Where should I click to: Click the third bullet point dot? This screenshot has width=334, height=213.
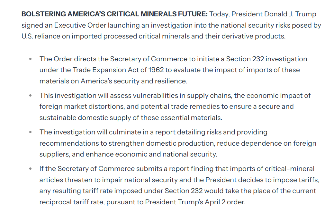point(31,132)
